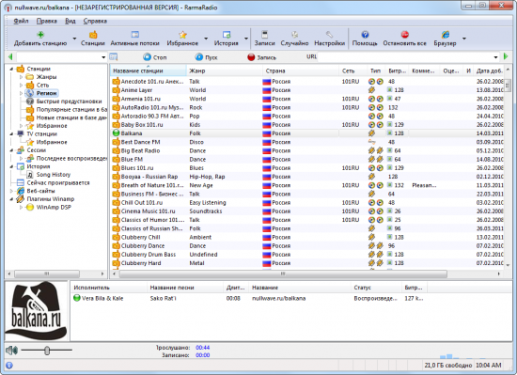Open the История toolbar icon
Image resolution: width=517 pixels, height=375 pixels.
tap(227, 35)
